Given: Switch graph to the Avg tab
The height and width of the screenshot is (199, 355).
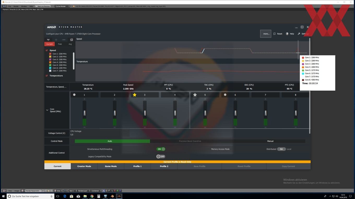Looking at the screenshot, I should coord(70,44).
